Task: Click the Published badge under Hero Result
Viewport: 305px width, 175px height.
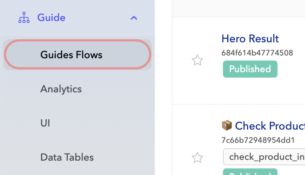Action: pos(250,69)
